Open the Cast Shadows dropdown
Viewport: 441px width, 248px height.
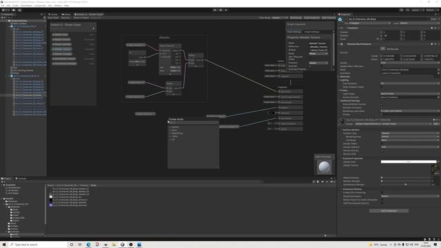pyautogui.click(x=410, y=83)
